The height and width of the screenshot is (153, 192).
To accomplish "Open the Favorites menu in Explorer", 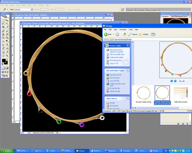I will coord(123,29).
